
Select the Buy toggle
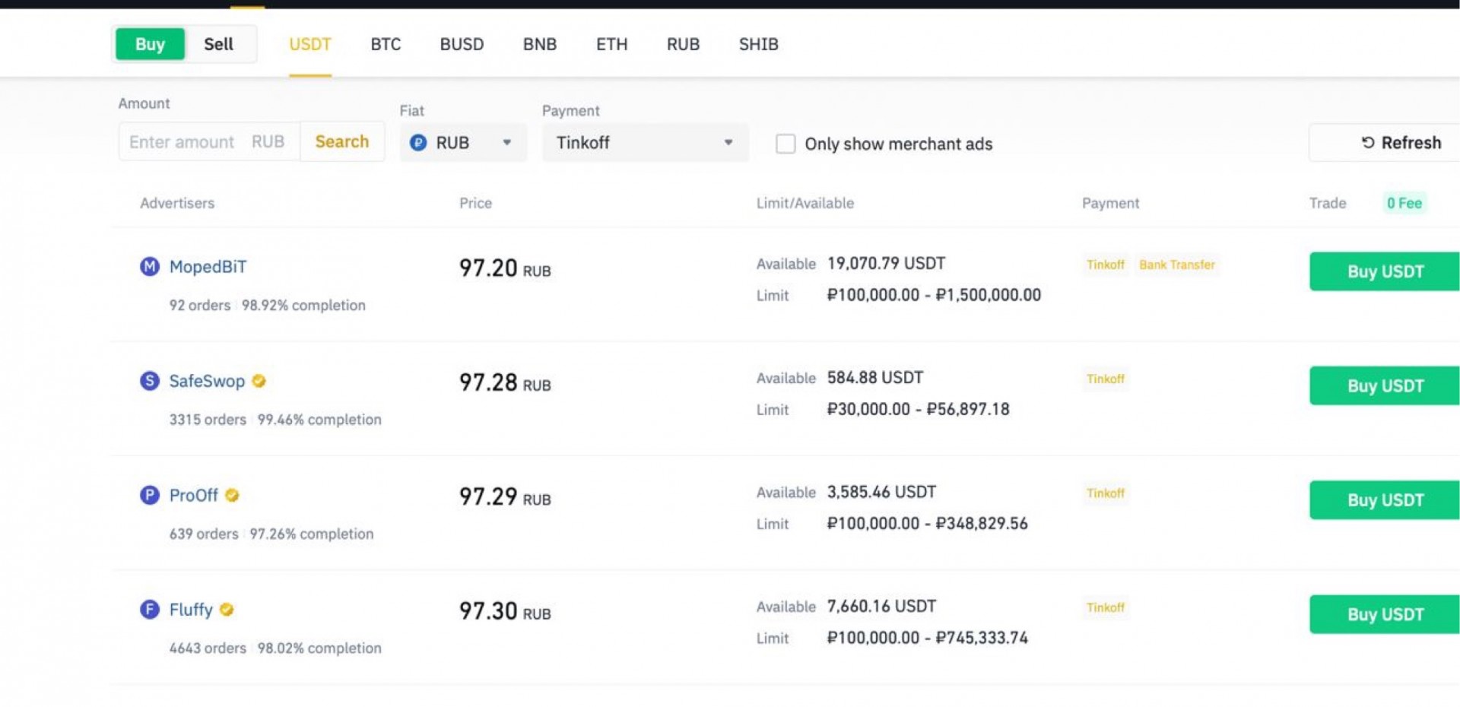click(x=150, y=44)
